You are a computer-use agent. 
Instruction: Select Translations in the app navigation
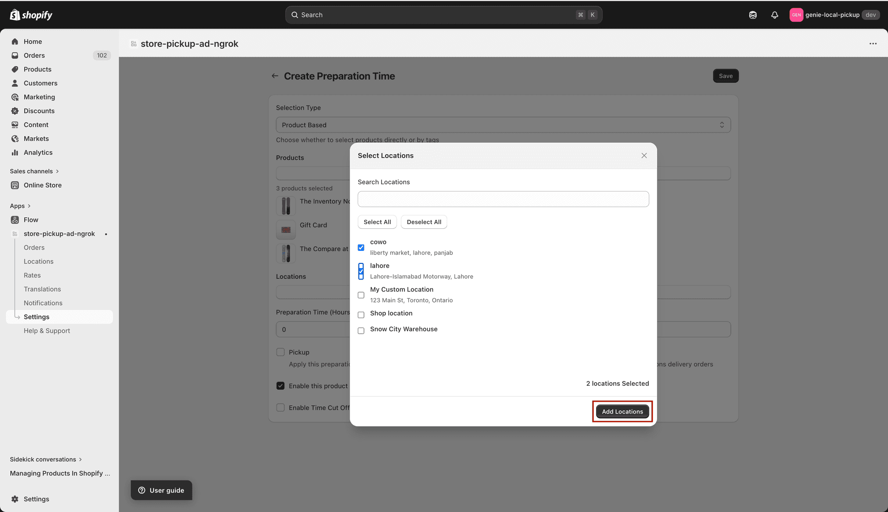click(x=42, y=289)
